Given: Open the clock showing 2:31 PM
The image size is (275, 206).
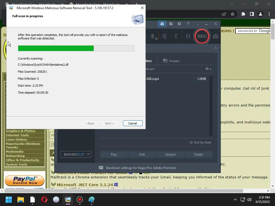Looking at the screenshot, I should pyautogui.click(x=263, y=200).
